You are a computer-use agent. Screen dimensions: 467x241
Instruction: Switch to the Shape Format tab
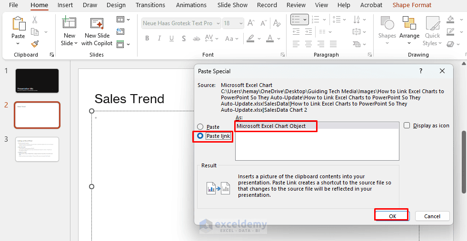click(412, 5)
